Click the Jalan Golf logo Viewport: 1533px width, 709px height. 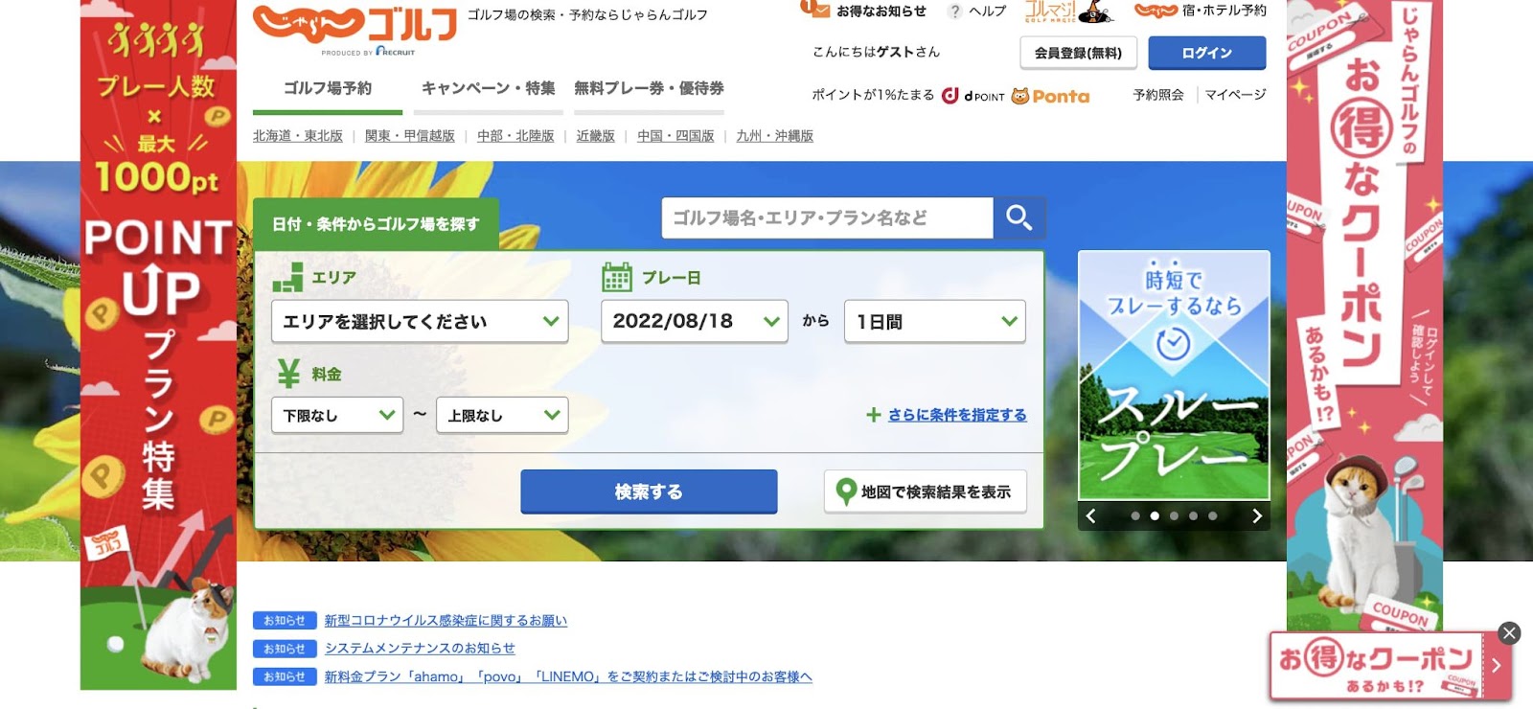[x=355, y=24]
